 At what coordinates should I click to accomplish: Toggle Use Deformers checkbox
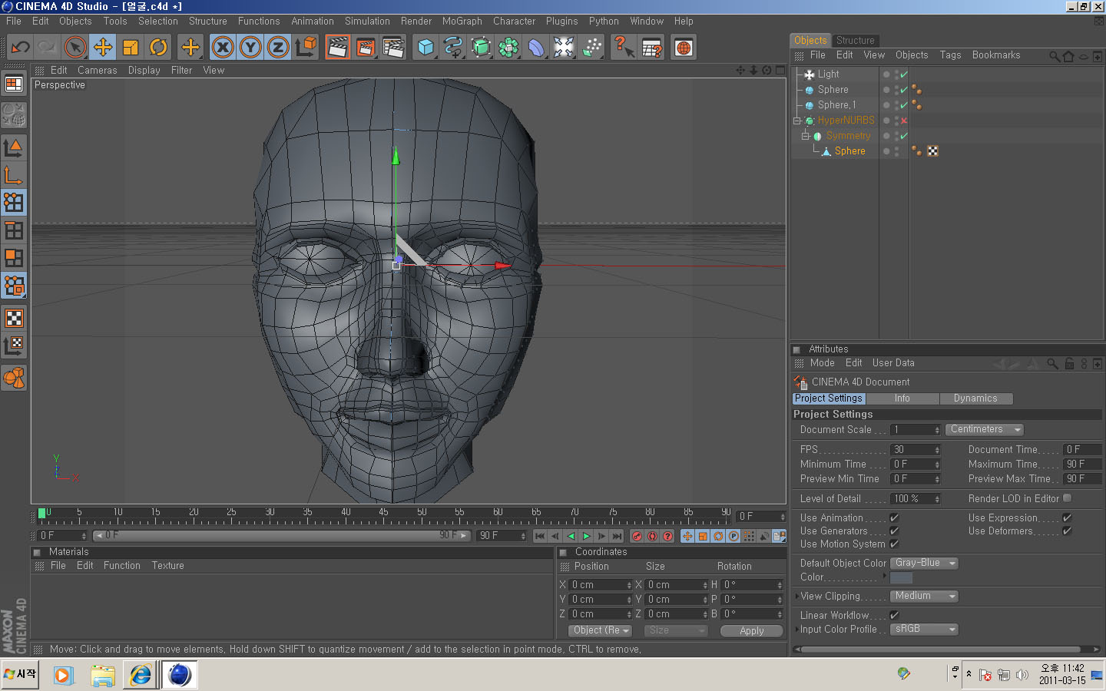coord(1067,531)
